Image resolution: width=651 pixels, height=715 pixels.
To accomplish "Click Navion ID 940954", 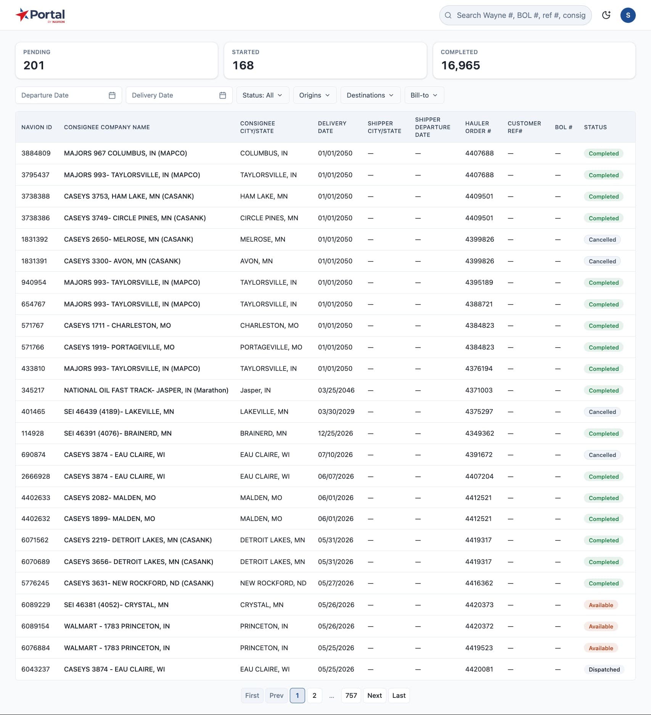I will point(34,282).
